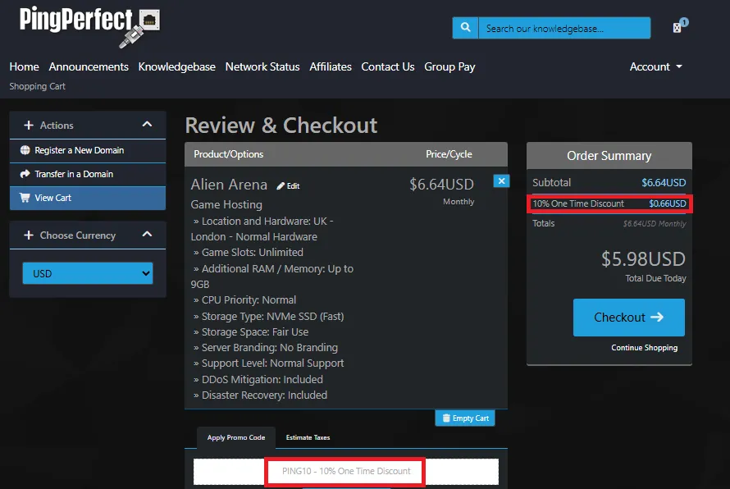Click the knowledgebase search magnifier icon
Viewport: 730px width, 489px height.
coord(465,27)
